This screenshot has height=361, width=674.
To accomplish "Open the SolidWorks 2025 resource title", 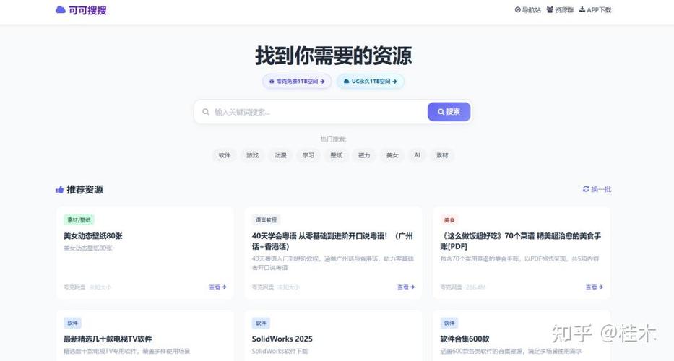I will [x=282, y=339].
